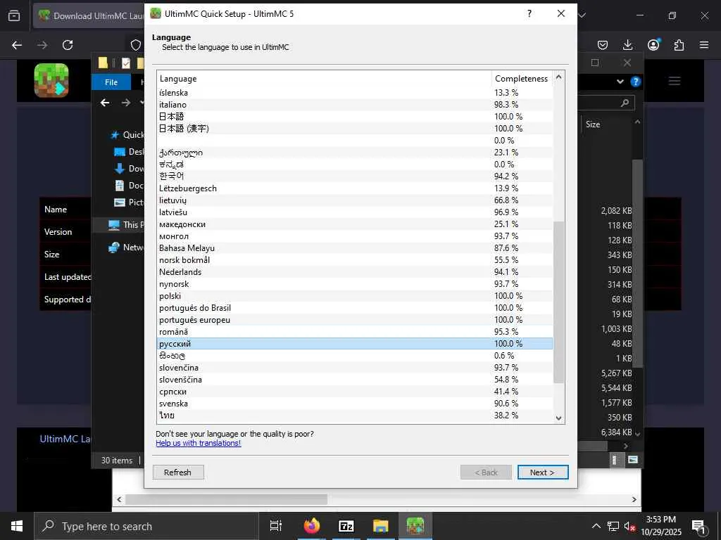This screenshot has height=540, width=721.
Task: Click the Next button in Quick Setup
Action: (543, 472)
